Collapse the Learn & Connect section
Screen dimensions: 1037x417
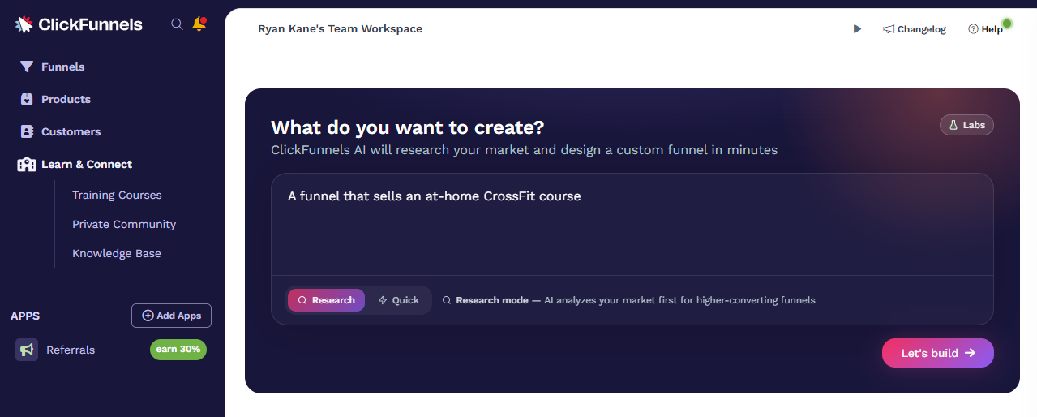click(x=87, y=164)
